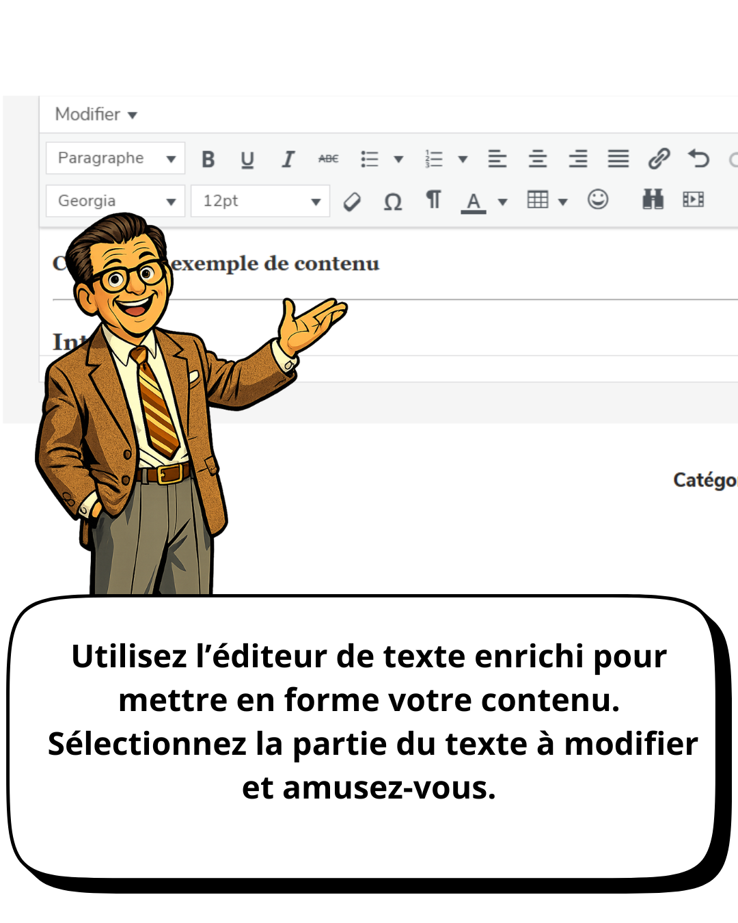The image size is (738, 923).
Task: Justify the paragraph text
Action: pyautogui.click(x=618, y=159)
